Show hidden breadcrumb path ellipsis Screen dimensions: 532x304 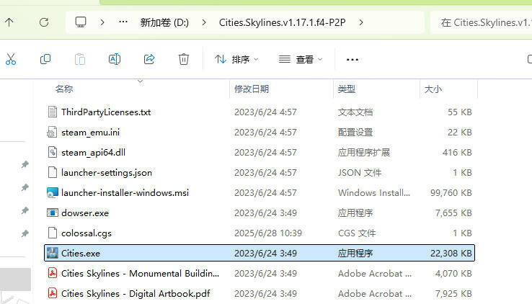123,22
